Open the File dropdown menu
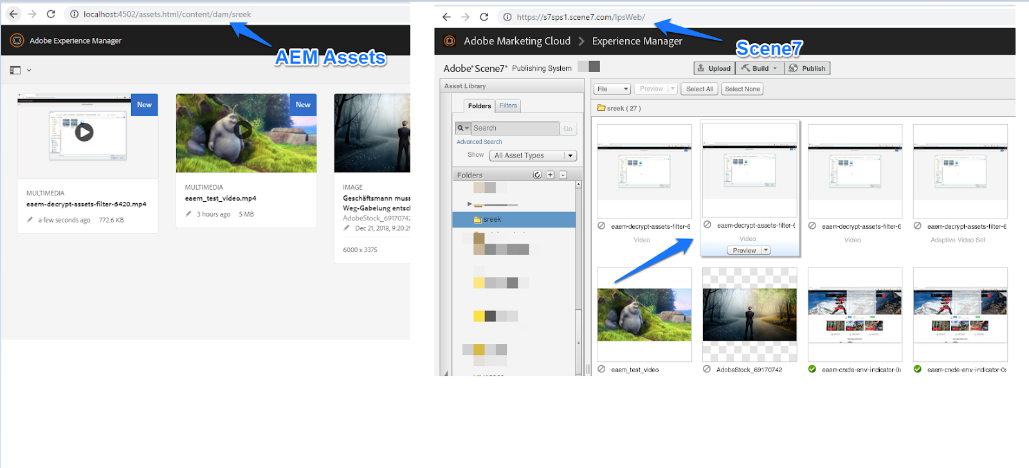 click(x=612, y=89)
